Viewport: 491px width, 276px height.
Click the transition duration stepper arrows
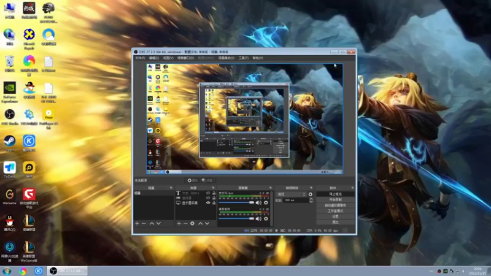click(x=311, y=201)
